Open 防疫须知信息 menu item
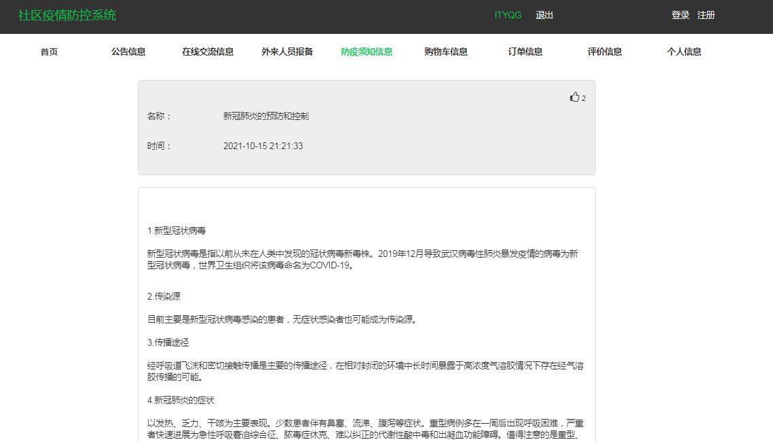Image resolution: width=773 pixels, height=442 pixels. tap(366, 52)
